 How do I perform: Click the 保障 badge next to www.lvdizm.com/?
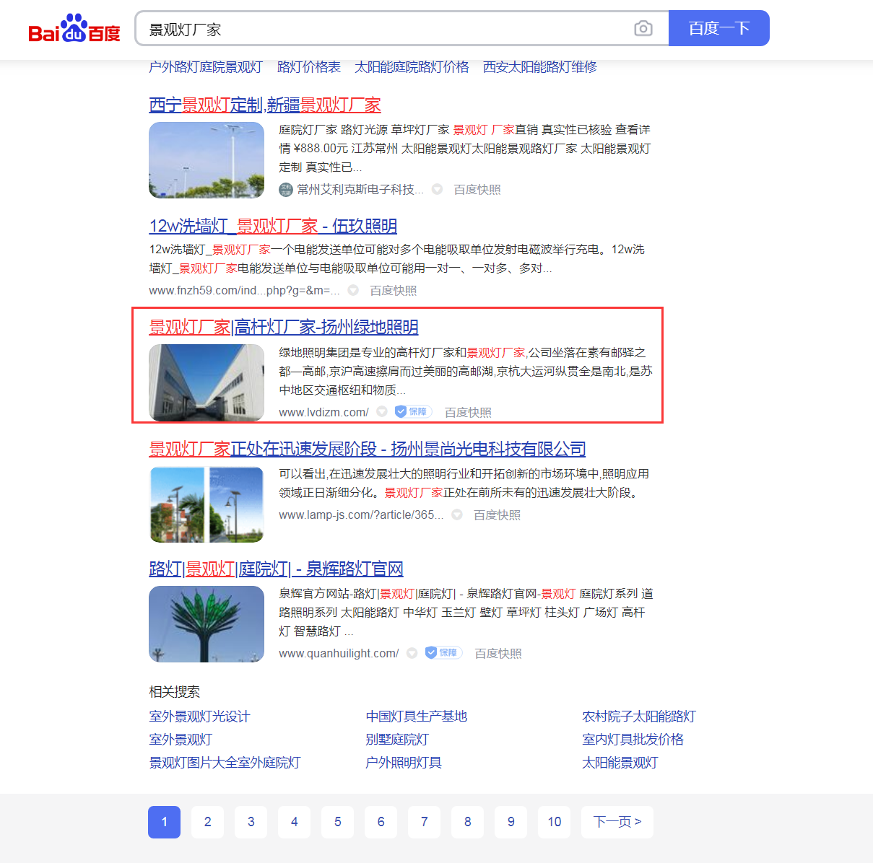pyautogui.click(x=413, y=412)
